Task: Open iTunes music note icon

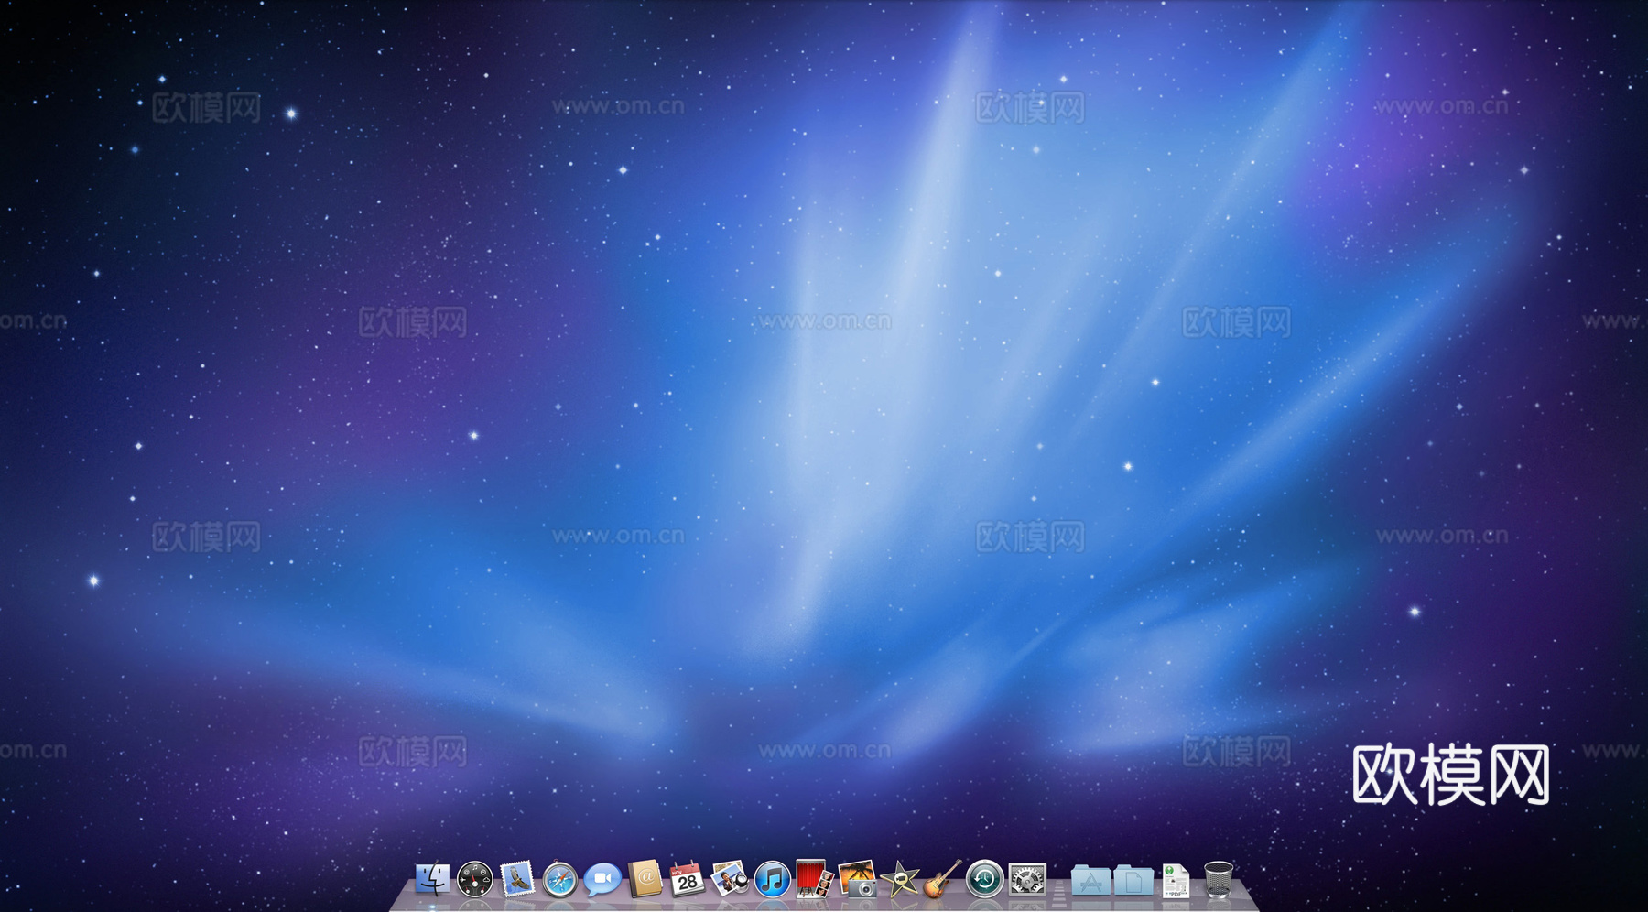Action: [772, 880]
